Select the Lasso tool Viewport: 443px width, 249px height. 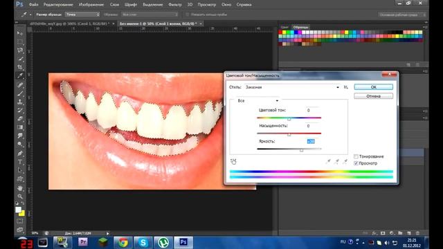click(20, 50)
